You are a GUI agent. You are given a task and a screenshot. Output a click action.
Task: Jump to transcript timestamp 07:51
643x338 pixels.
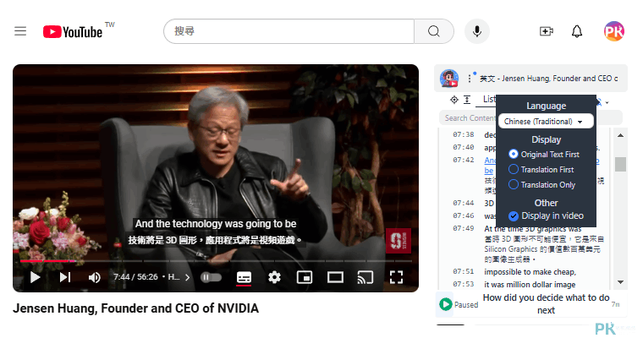click(x=464, y=271)
